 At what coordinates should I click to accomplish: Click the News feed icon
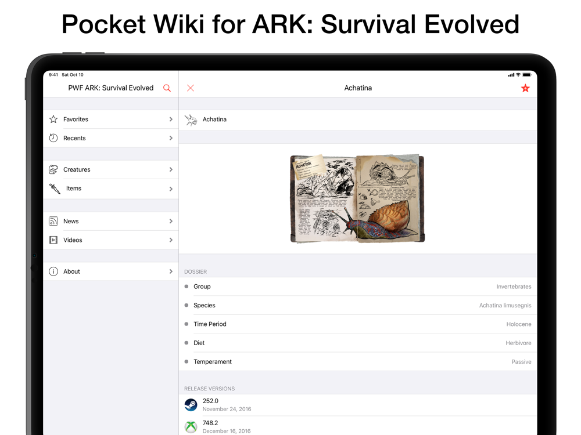(x=53, y=221)
